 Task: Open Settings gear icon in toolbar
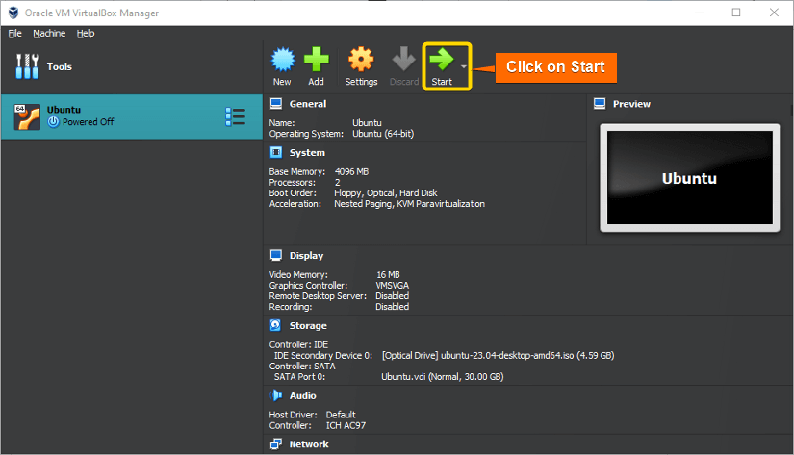coord(361,60)
